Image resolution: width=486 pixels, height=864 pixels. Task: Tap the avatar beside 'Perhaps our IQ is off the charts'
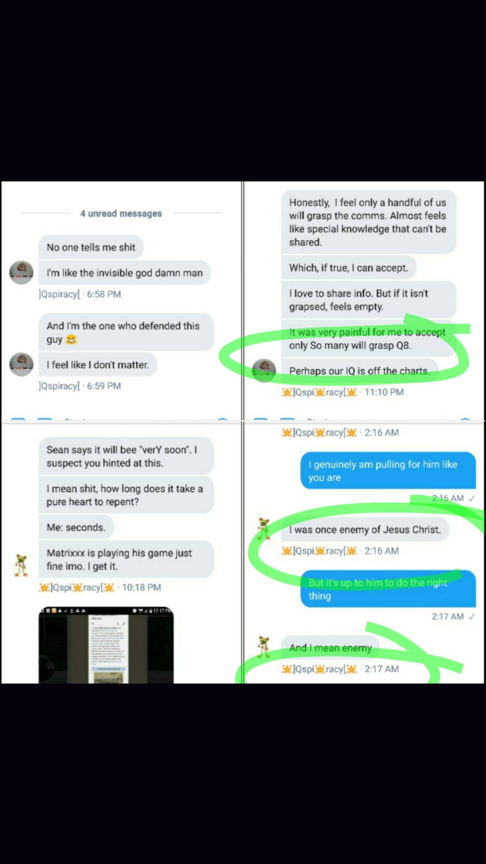click(264, 370)
